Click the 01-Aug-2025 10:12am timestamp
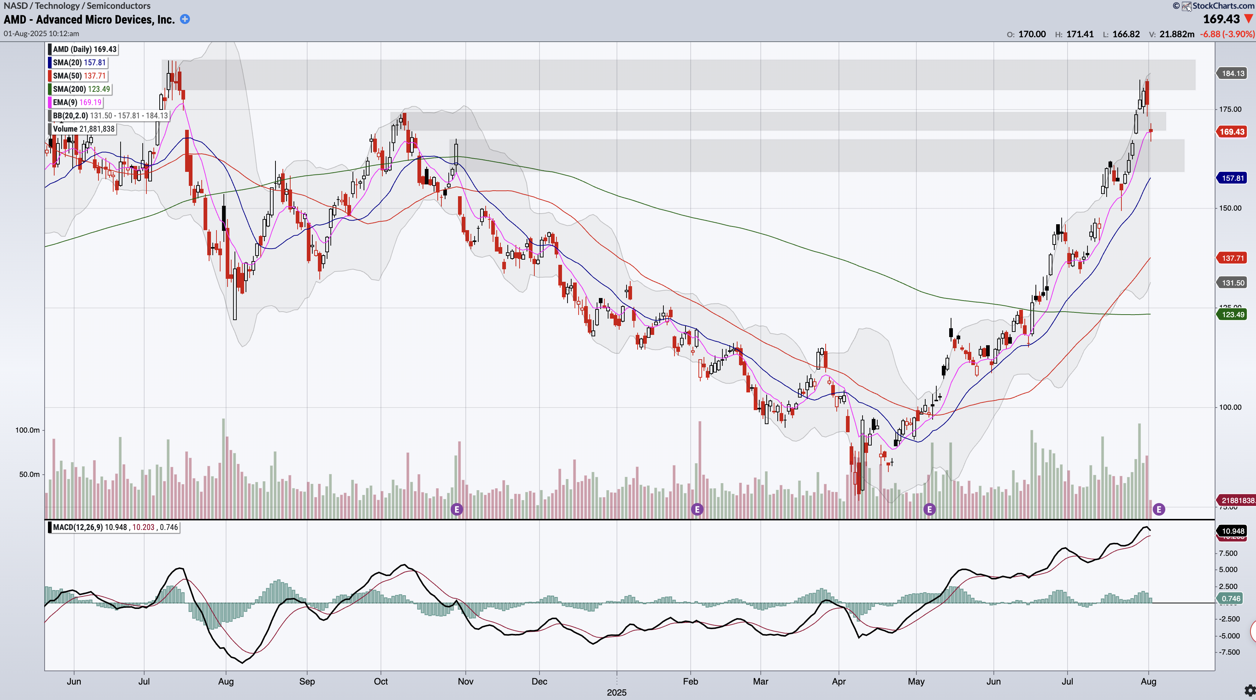The height and width of the screenshot is (700, 1256). [41, 34]
